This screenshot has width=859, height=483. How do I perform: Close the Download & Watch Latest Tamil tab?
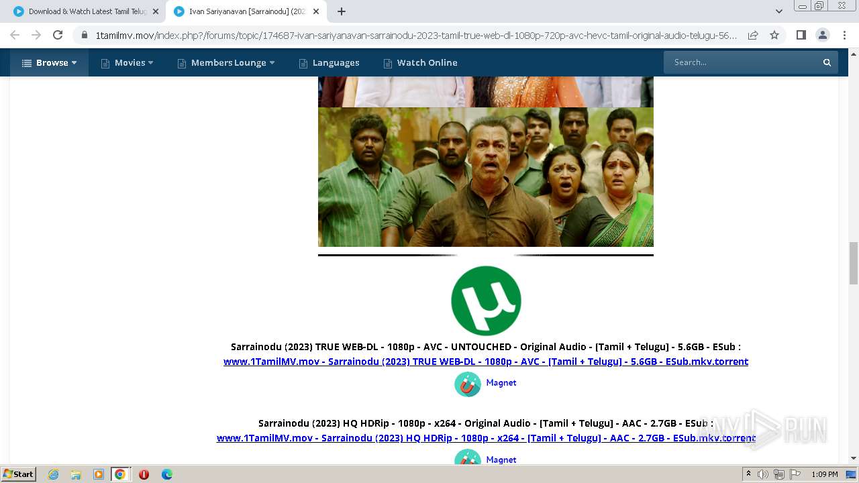point(156,11)
